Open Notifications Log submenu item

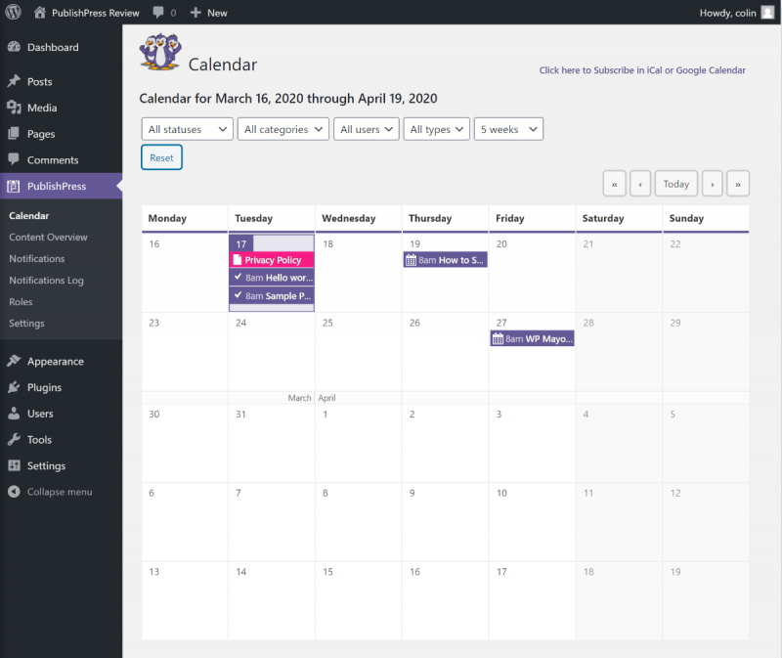pos(46,281)
